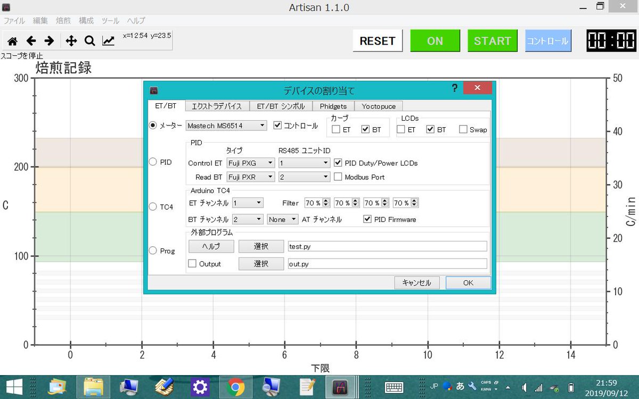The width and height of the screenshot is (639, 399).
Task: Select the メーター radio button
Action: click(153, 126)
